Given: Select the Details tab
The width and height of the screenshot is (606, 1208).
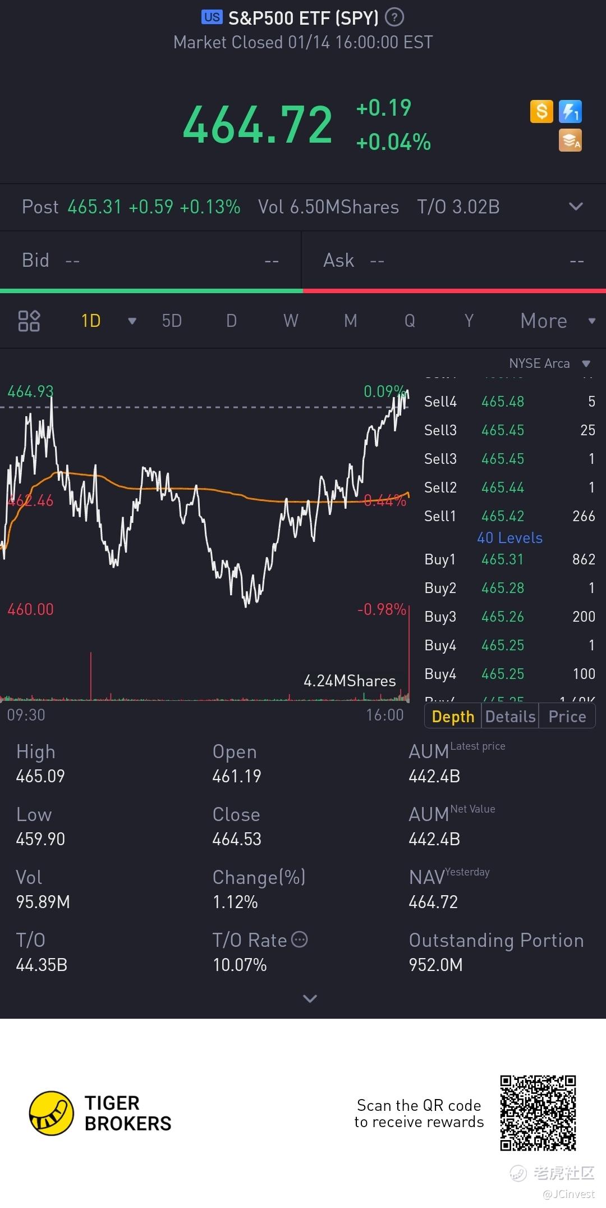Looking at the screenshot, I should click(510, 716).
